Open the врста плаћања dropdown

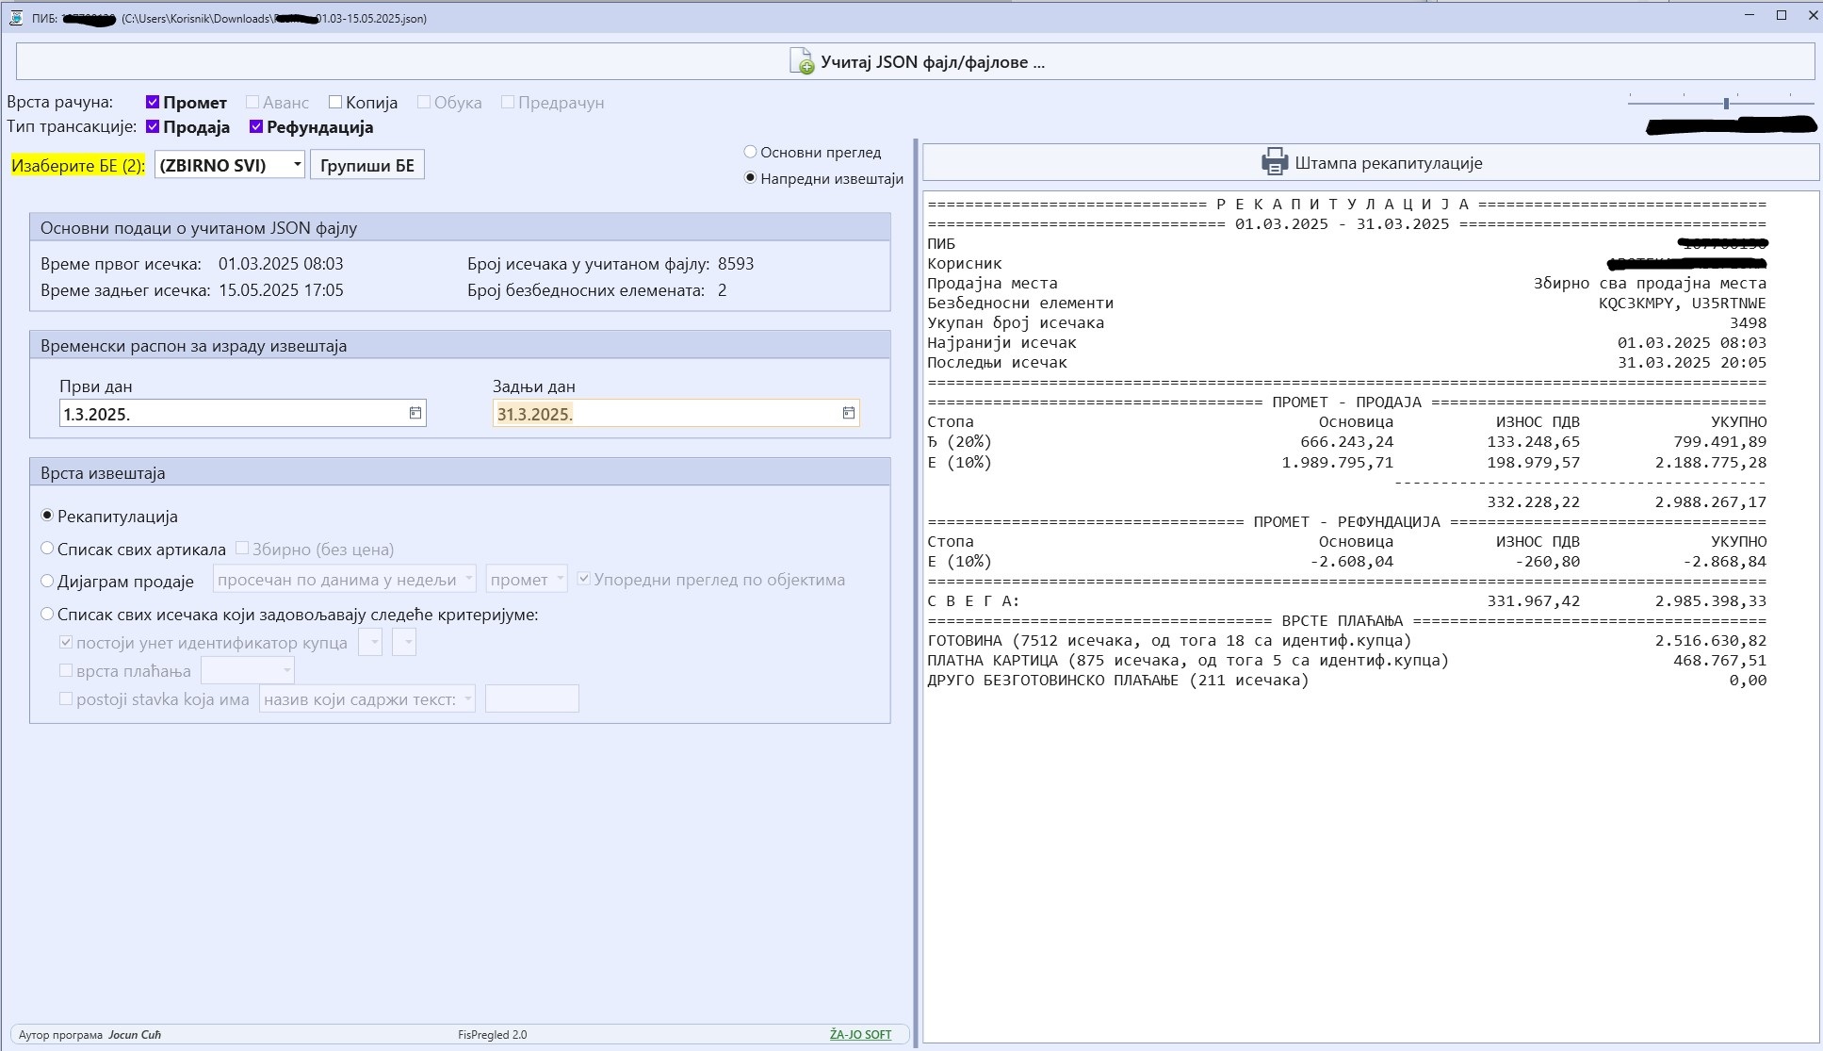[x=248, y=670]
